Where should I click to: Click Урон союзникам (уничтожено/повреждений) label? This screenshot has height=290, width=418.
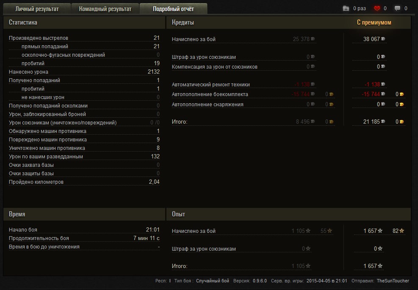(x=63, y=123)
